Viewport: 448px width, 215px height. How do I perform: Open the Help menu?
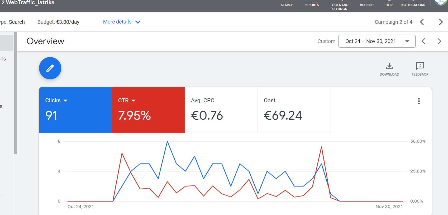[x=389, y=4]
